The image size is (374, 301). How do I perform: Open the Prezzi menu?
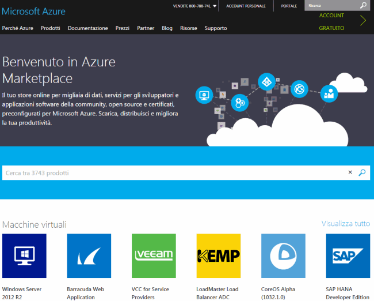123,28
